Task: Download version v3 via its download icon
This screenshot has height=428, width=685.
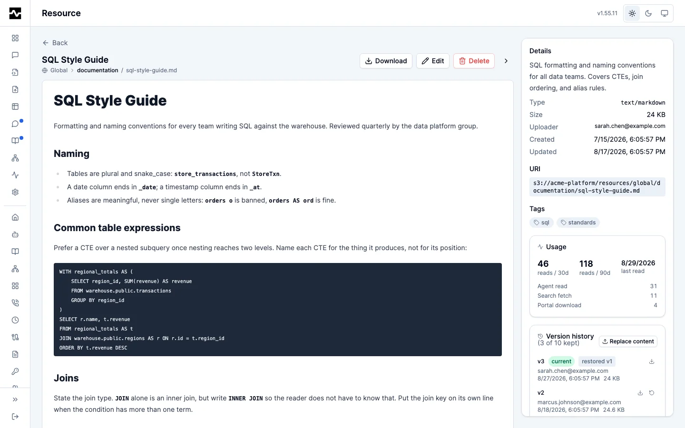Action: click(x=652, y=361)
